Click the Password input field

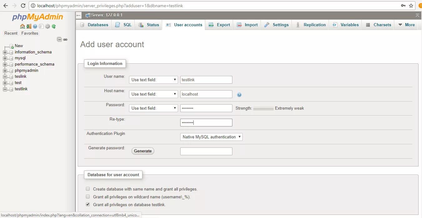[x=206, y=108]
